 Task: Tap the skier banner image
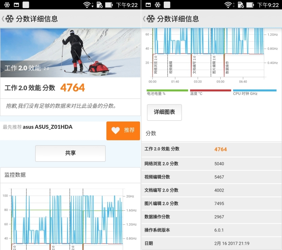70,53
